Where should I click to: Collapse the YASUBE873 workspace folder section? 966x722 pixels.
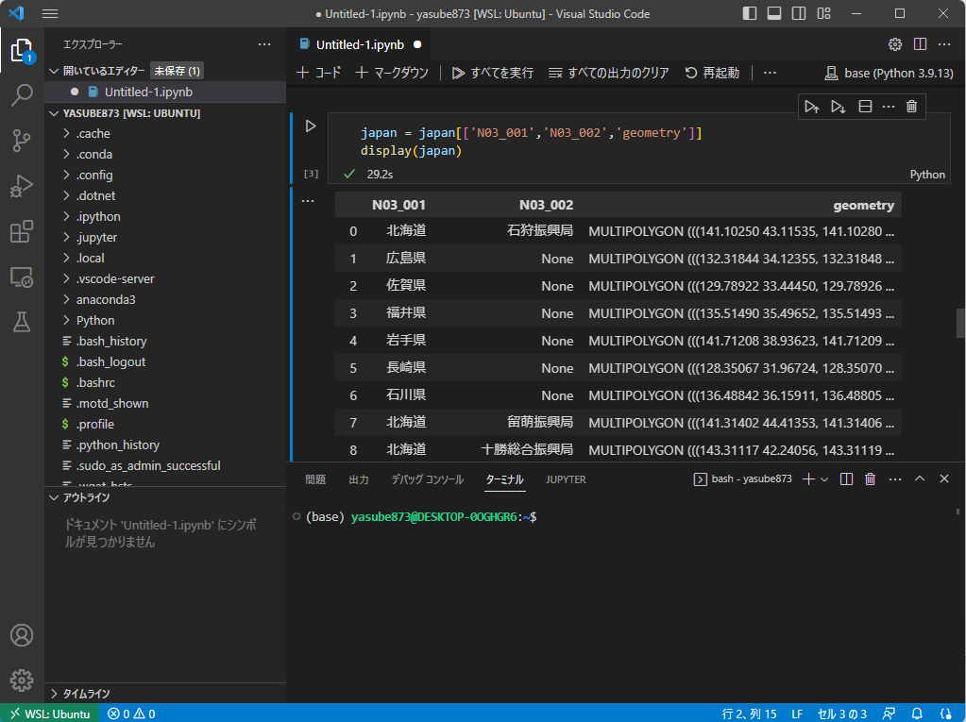[x=54, y=113]
